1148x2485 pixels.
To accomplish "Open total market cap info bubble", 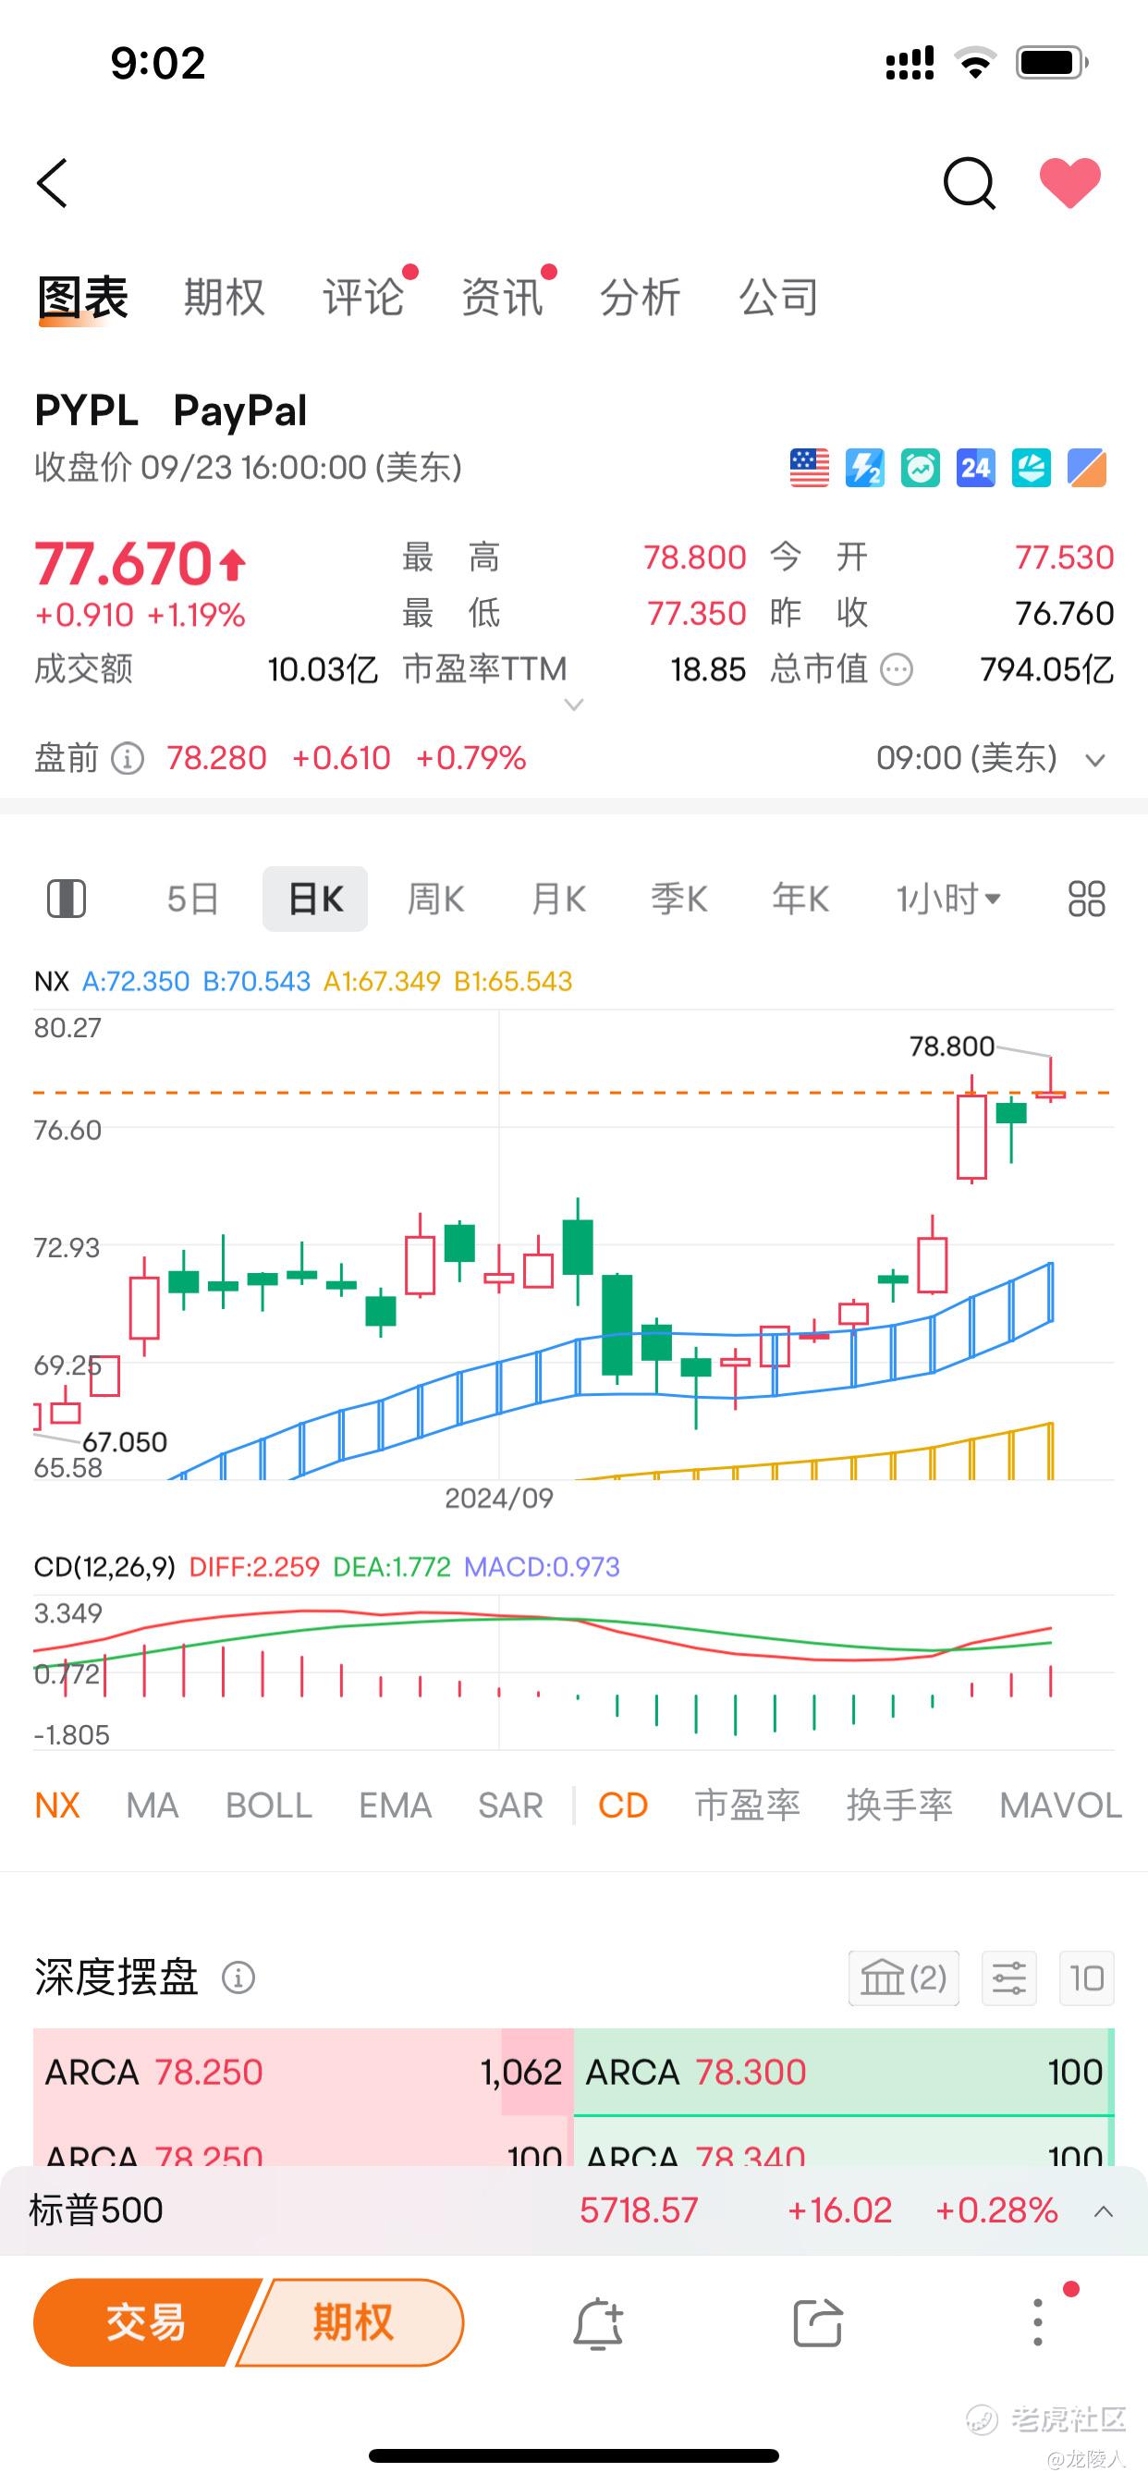I will tap(898, 669).
